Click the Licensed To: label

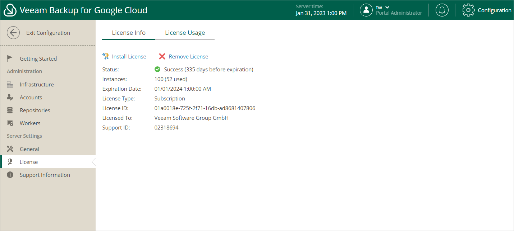117,118
